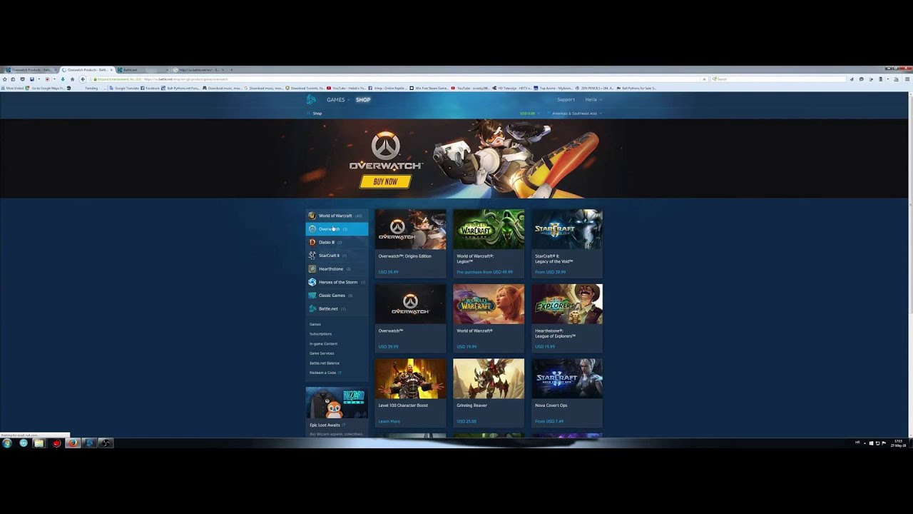Click the browser address bar
Viewport: 913px width, 514px height.
[x=399, y=79]
